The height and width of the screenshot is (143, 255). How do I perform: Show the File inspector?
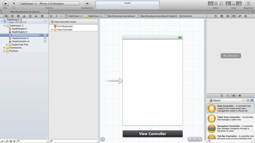tap(216, 16)
